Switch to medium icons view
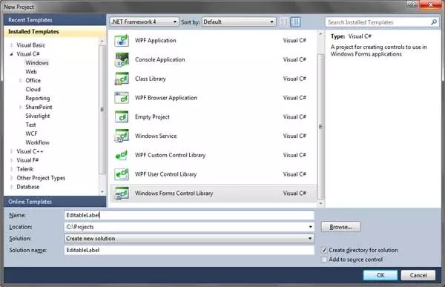 [295, 22]
